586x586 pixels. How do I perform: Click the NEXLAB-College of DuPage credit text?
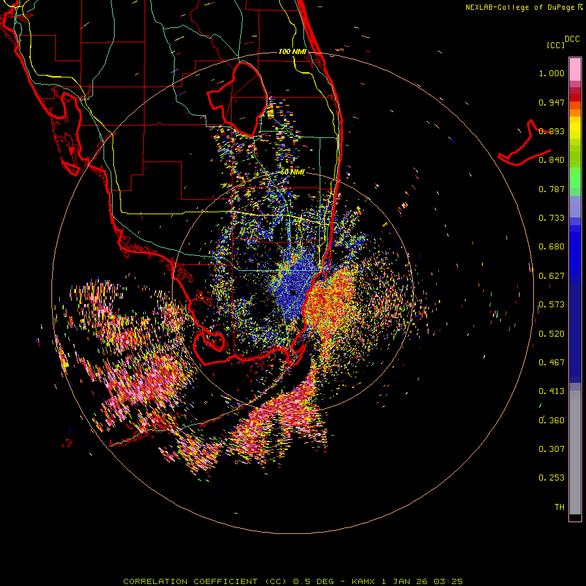click(520, 7)
